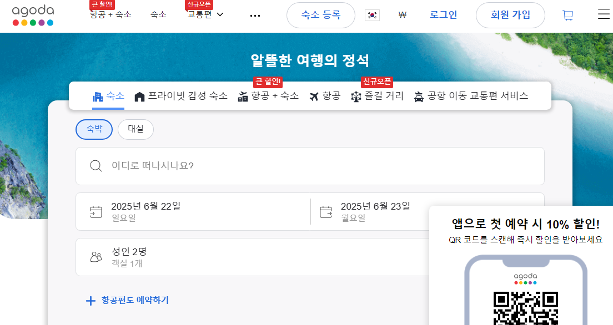The height and width of the screenshot is (325, 613).
Task: Select the 숙박 overnight stay option
Action: [94, 129]
